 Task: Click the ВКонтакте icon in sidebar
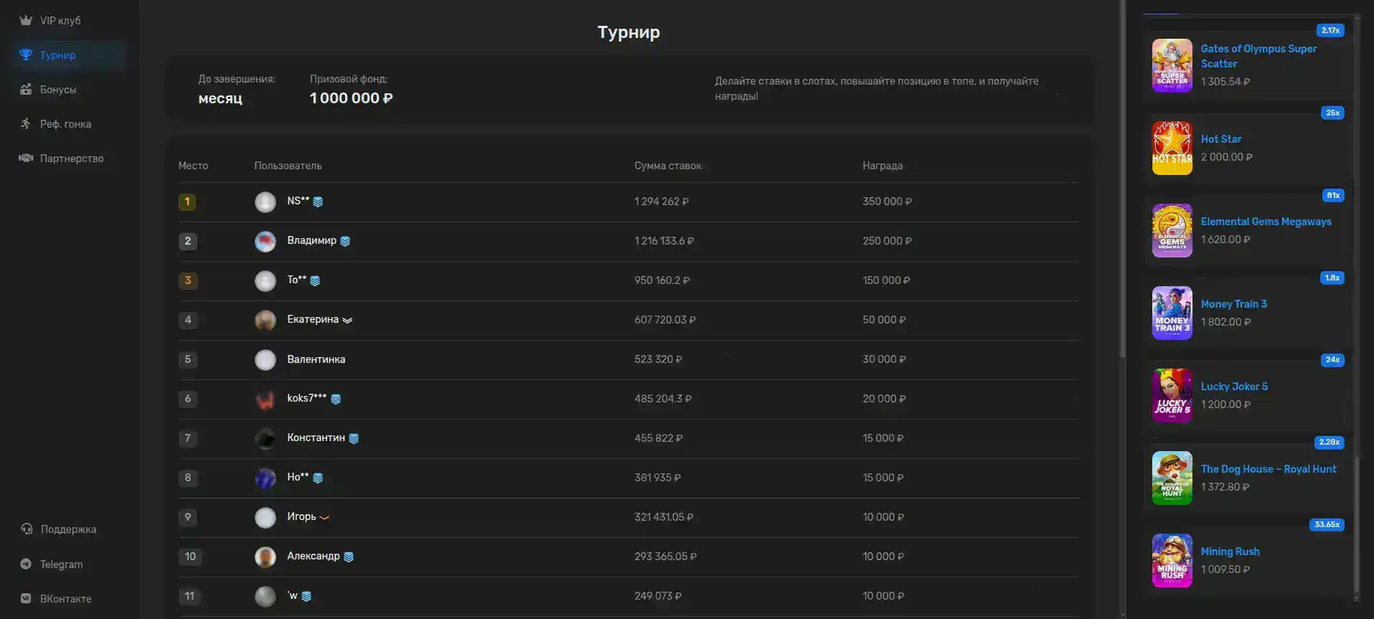26,599
